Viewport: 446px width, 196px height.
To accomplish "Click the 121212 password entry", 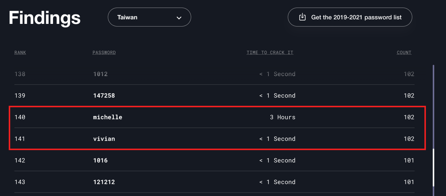I will [x=104, y=182].
